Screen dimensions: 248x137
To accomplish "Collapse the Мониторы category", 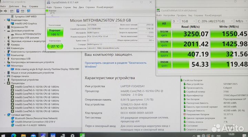I will pyautogui.click(x=5, y=66).
